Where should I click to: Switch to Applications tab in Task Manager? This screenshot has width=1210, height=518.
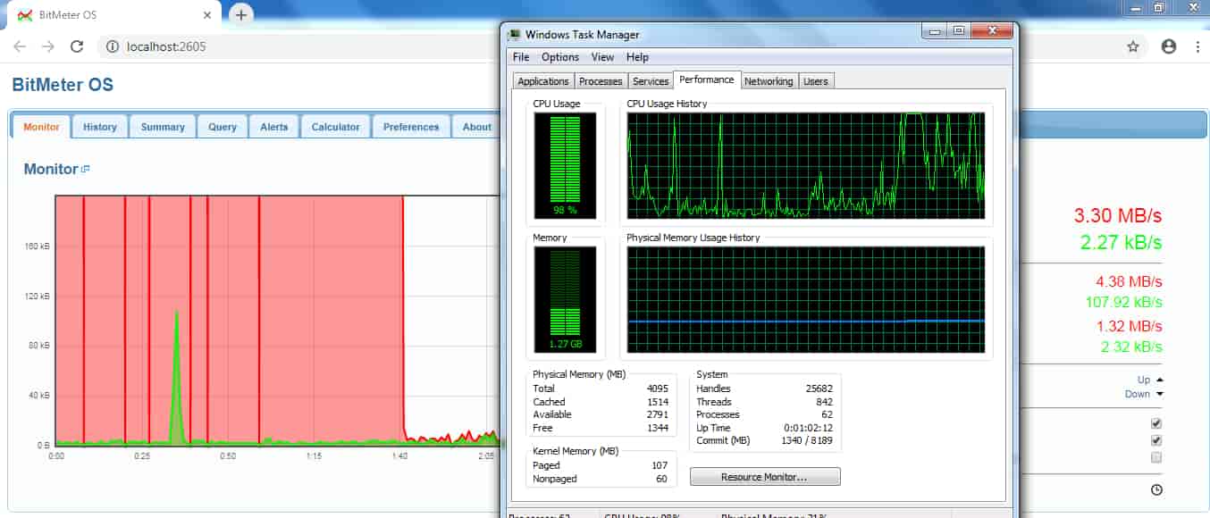coord(543,81)
